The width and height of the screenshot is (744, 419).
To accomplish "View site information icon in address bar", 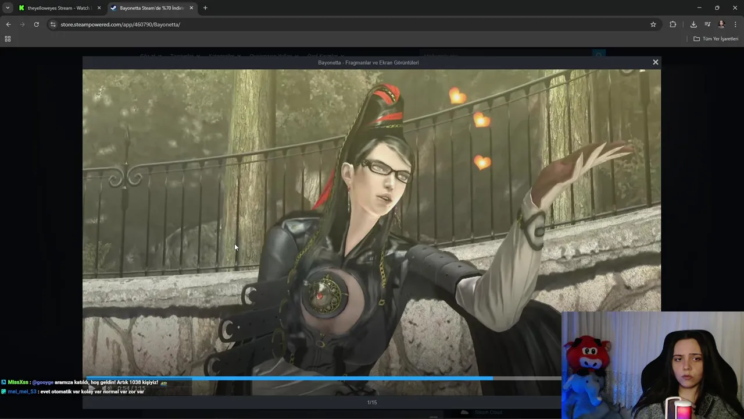I will coord(53,24).
